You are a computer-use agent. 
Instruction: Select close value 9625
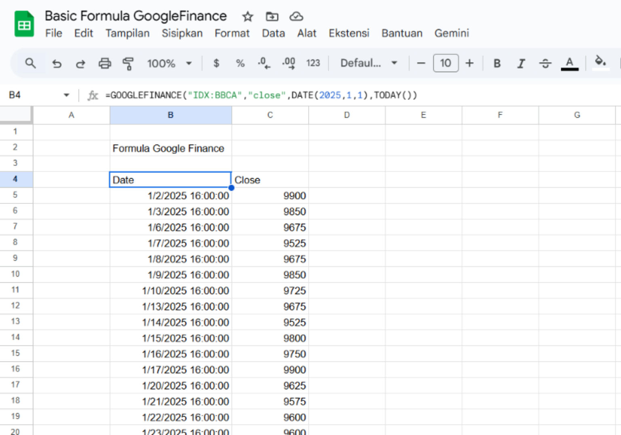pyautogui.click(x=270, y=386)
